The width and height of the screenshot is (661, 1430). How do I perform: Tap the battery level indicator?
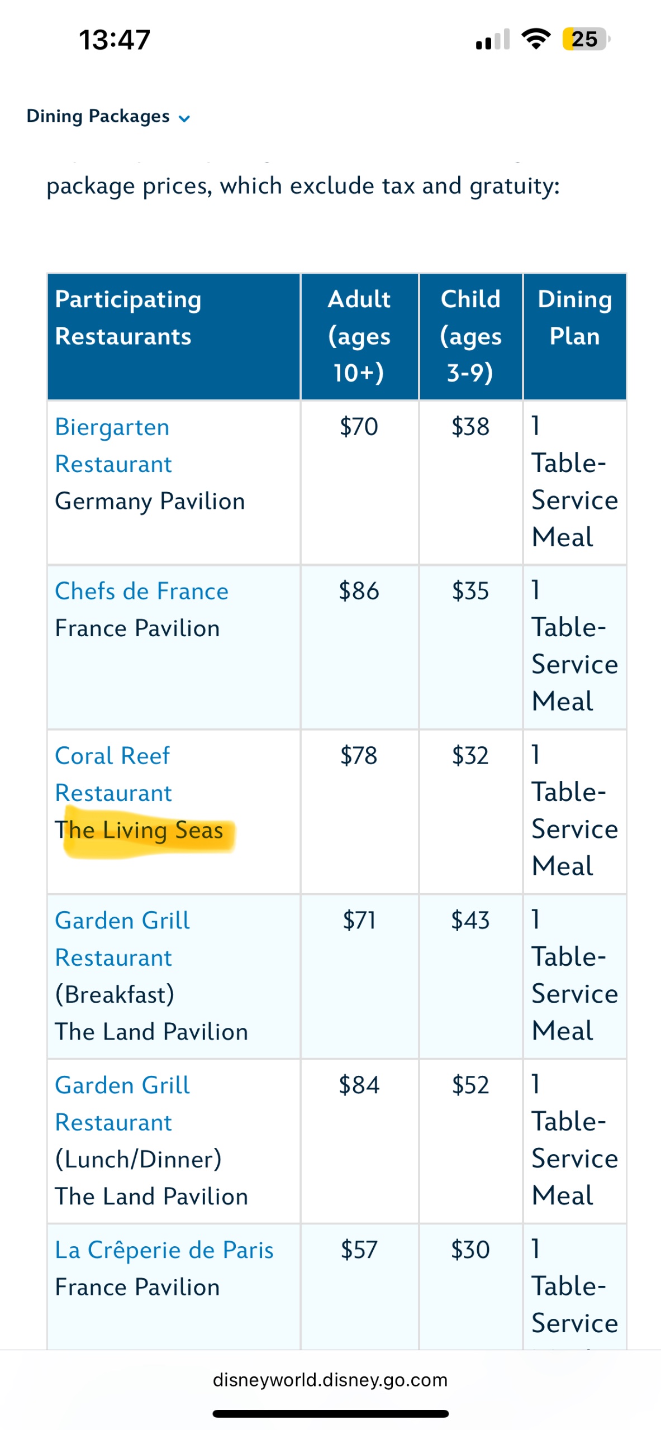click(586, 39)
